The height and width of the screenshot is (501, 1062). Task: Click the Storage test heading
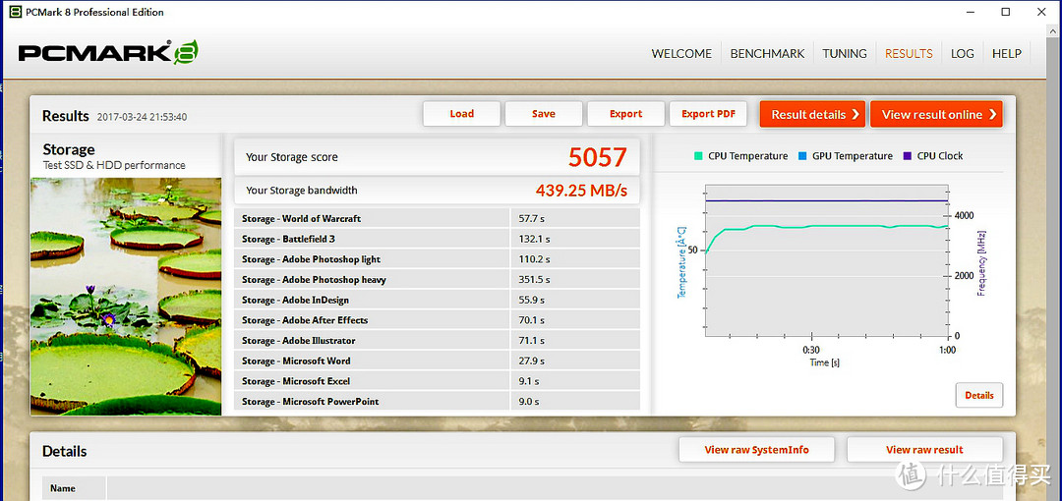[x=69, y=149]
